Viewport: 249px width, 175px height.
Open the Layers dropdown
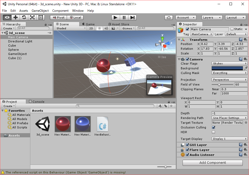tap(212, 18)
